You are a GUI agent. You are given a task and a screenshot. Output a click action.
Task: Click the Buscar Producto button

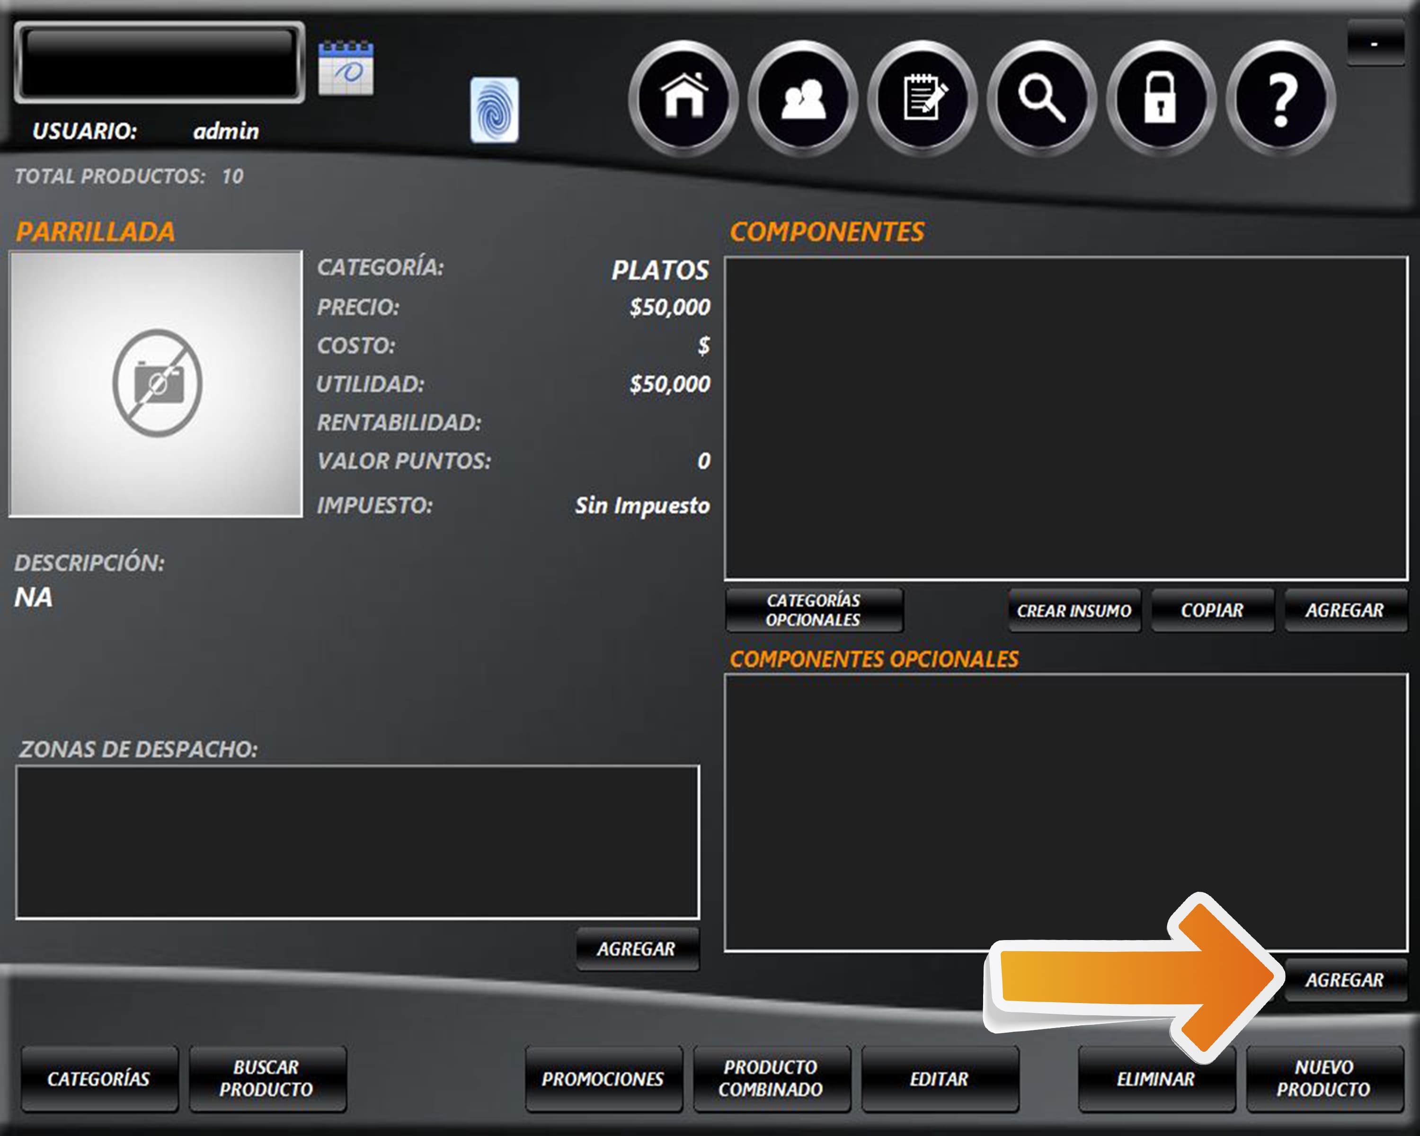click(267, 1079)
